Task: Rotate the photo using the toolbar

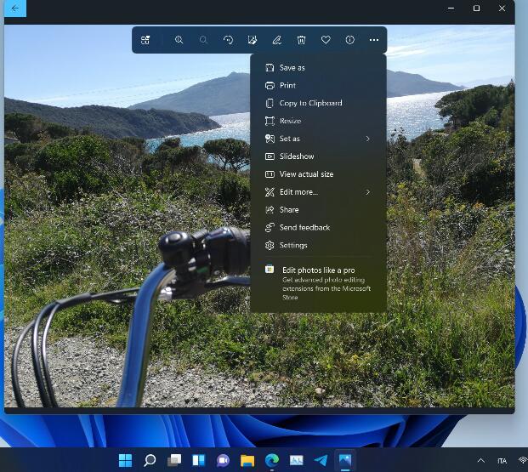Action: (x=228, y=40)
